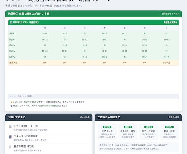Click the シフト作成シート一式 item title

(x=26, y=126)
